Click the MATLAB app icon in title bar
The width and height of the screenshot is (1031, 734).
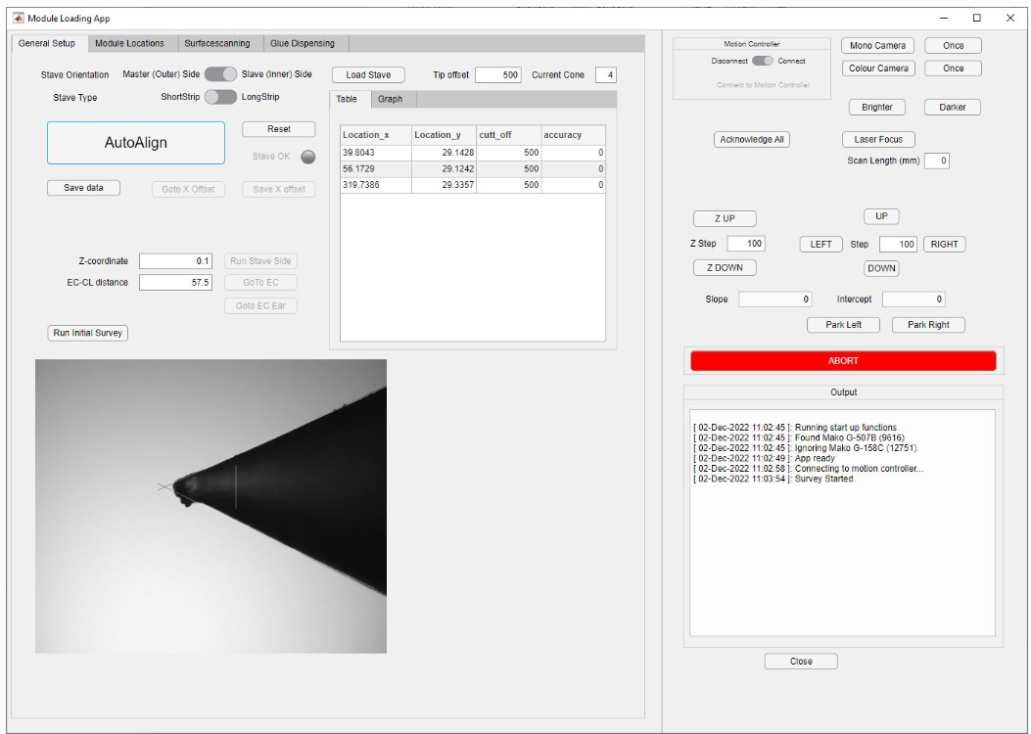(18, 18)
